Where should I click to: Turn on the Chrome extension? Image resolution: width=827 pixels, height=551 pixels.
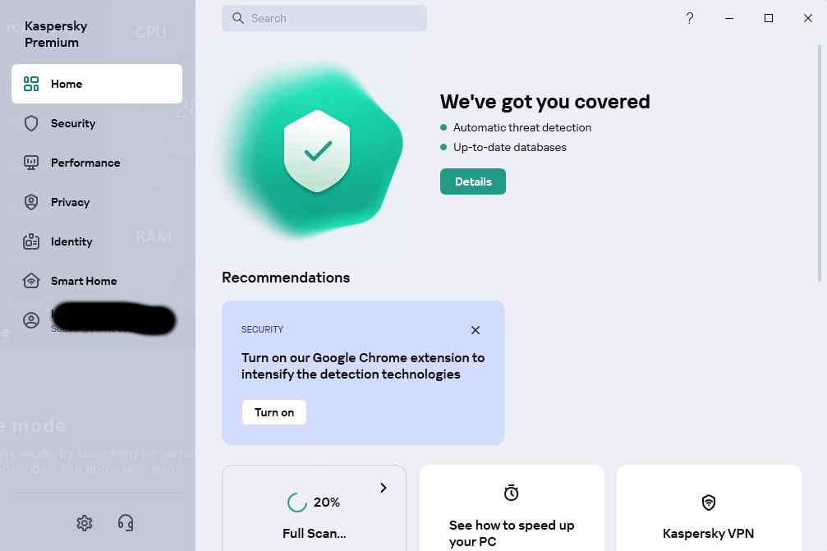[273, 412]
